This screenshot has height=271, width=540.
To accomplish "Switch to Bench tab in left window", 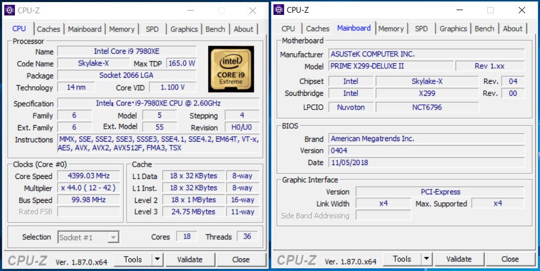I will tap(215, 29).
